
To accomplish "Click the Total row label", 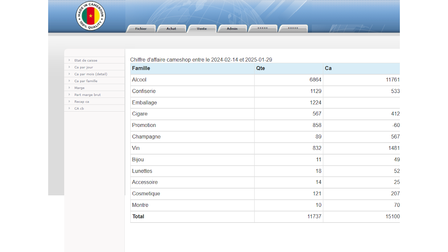I will [x=138, y=217].
